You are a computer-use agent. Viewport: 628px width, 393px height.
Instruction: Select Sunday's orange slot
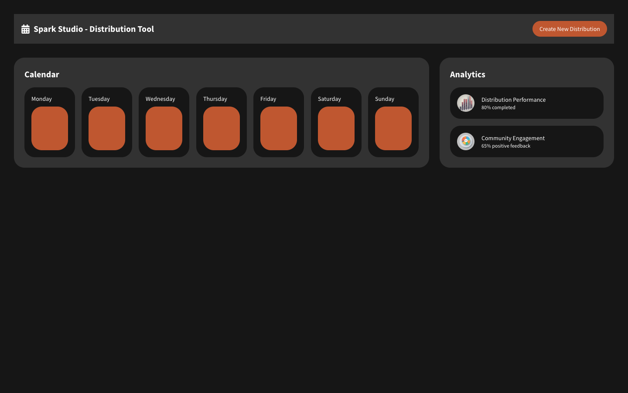coord(393,128)
